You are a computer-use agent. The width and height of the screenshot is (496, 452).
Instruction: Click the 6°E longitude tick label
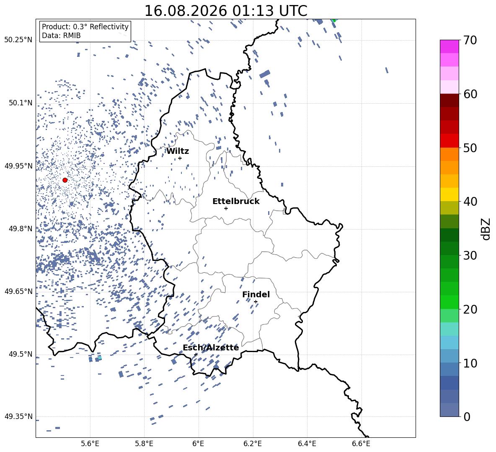(x=198, y=444)
